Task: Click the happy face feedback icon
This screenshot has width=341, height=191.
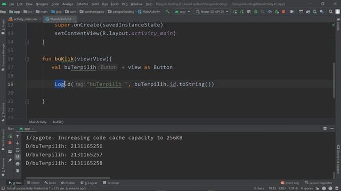Action: (x=324, y=188)
